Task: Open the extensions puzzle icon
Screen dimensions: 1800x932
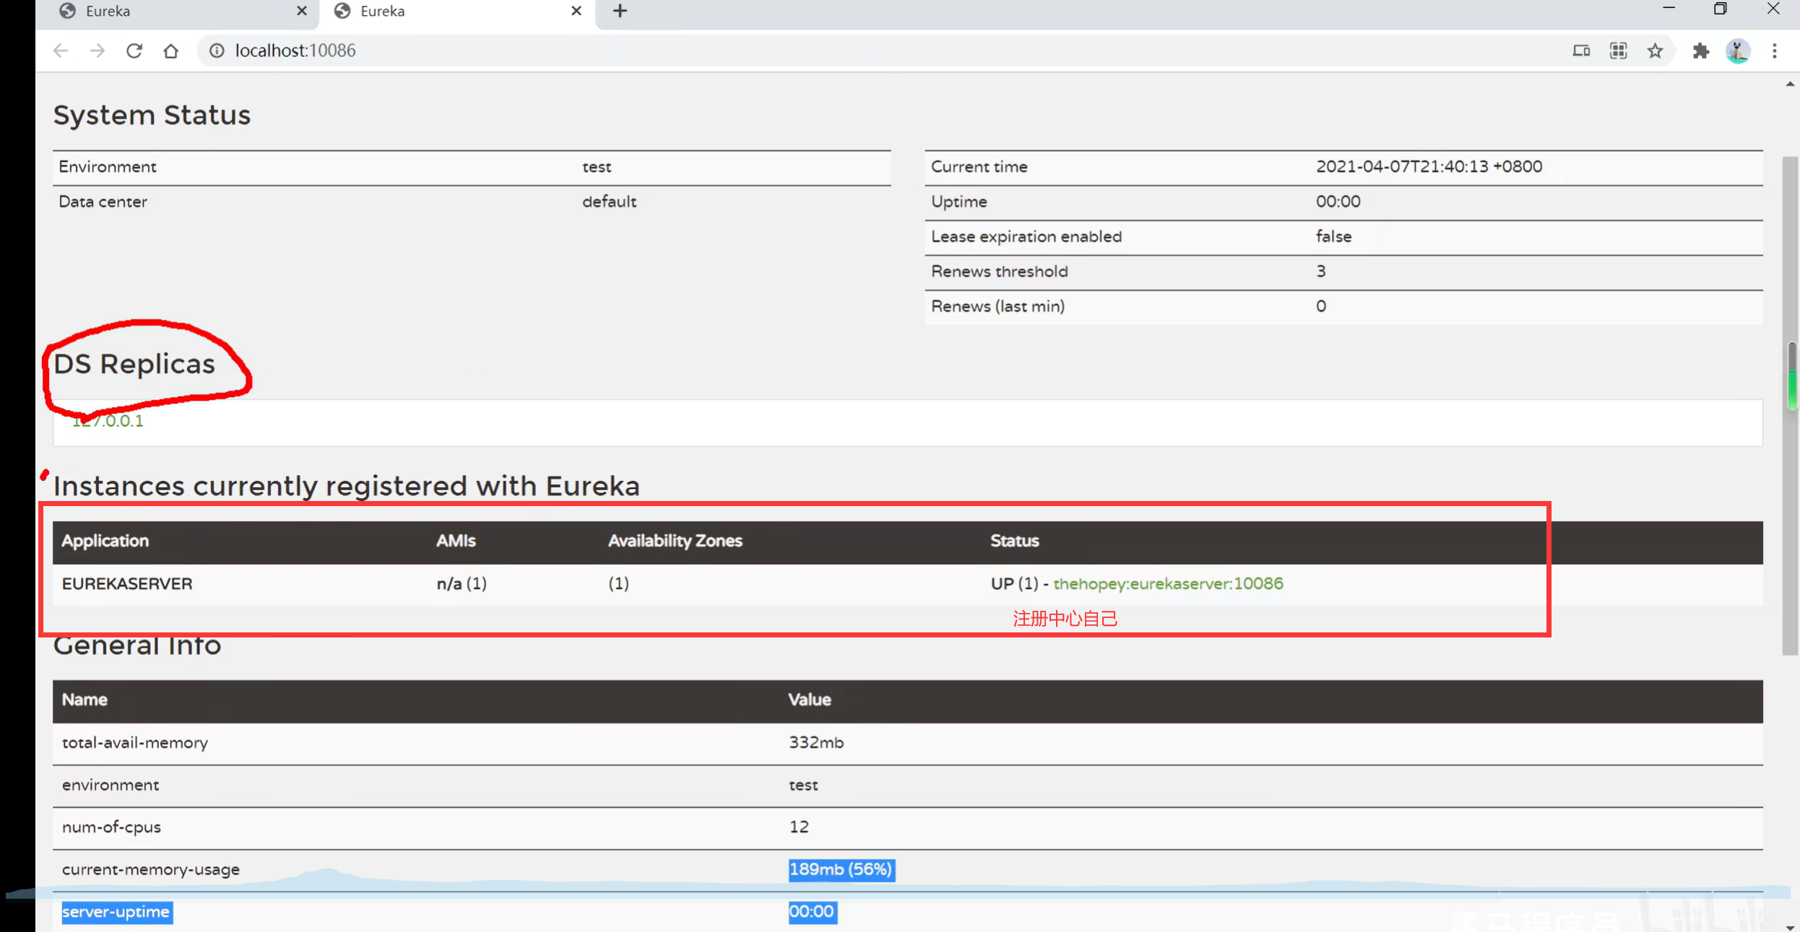Action: pos(1700,51)
